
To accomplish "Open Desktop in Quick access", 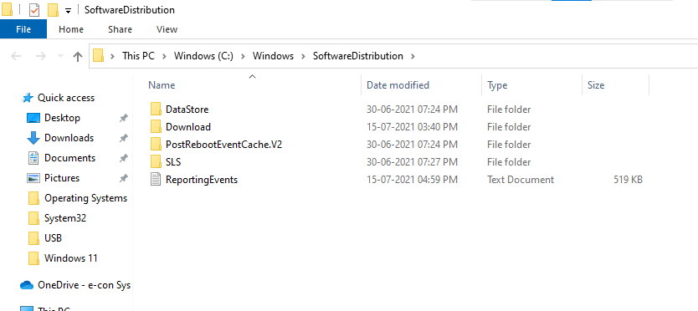I will pyautogui.click(x=62, y=118).
